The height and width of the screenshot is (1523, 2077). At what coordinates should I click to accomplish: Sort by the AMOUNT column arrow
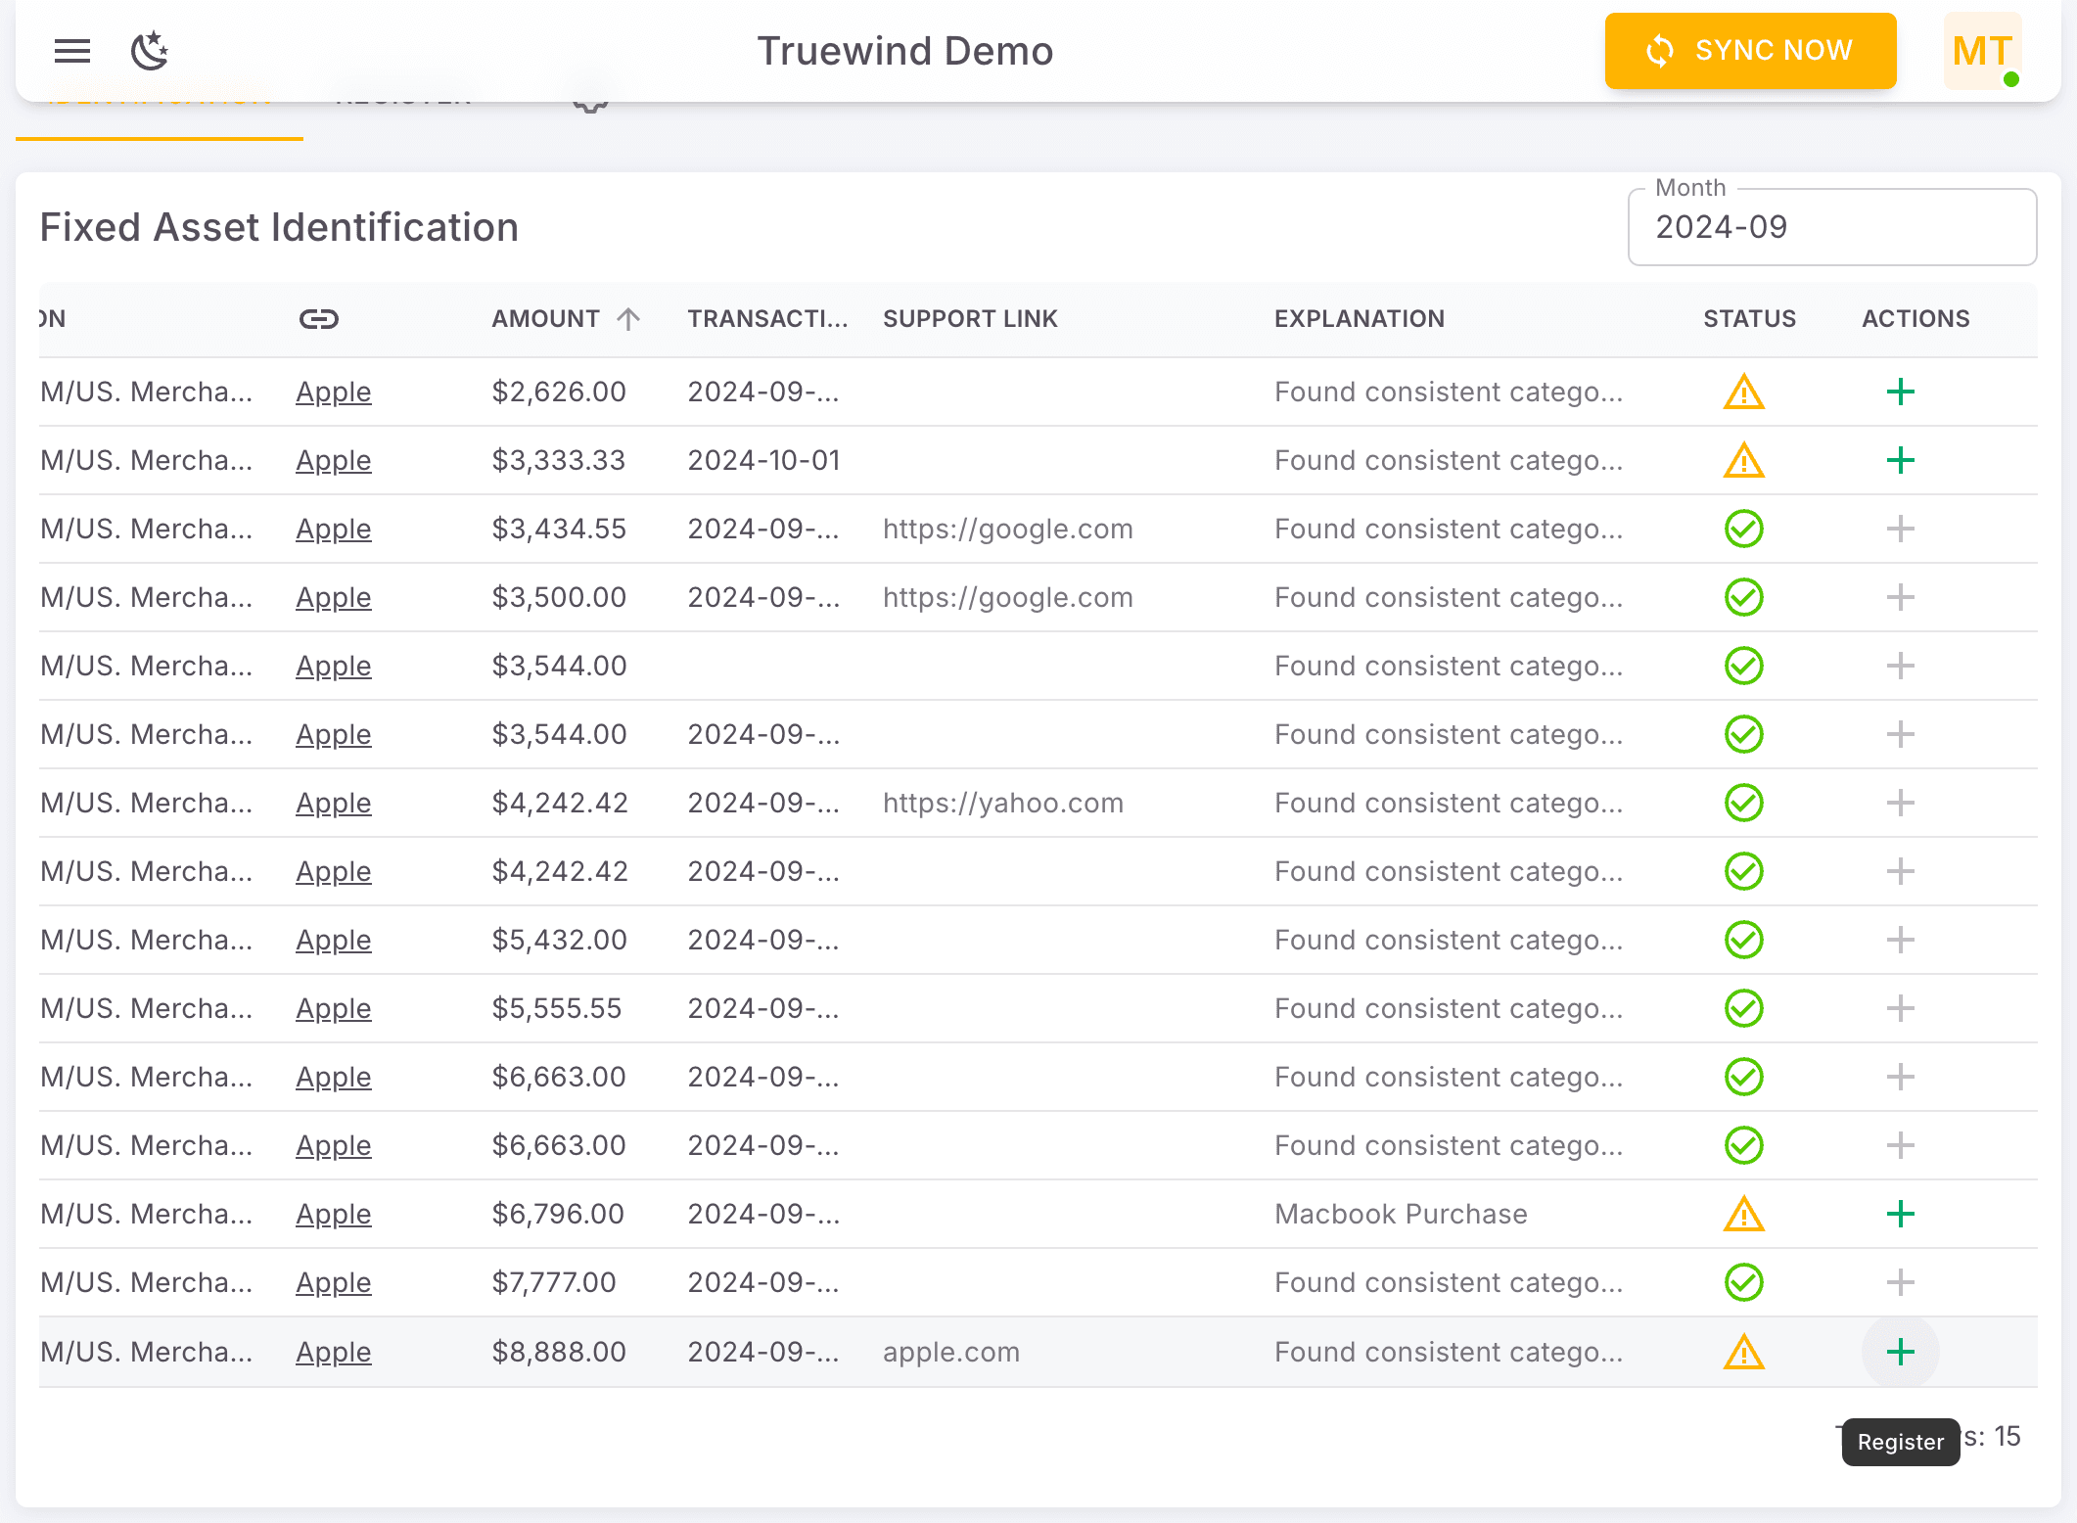[628, 319]
